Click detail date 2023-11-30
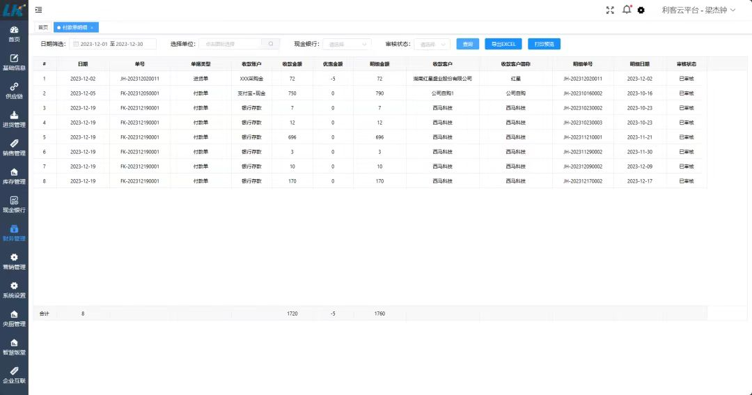 (x=639, y=152)
